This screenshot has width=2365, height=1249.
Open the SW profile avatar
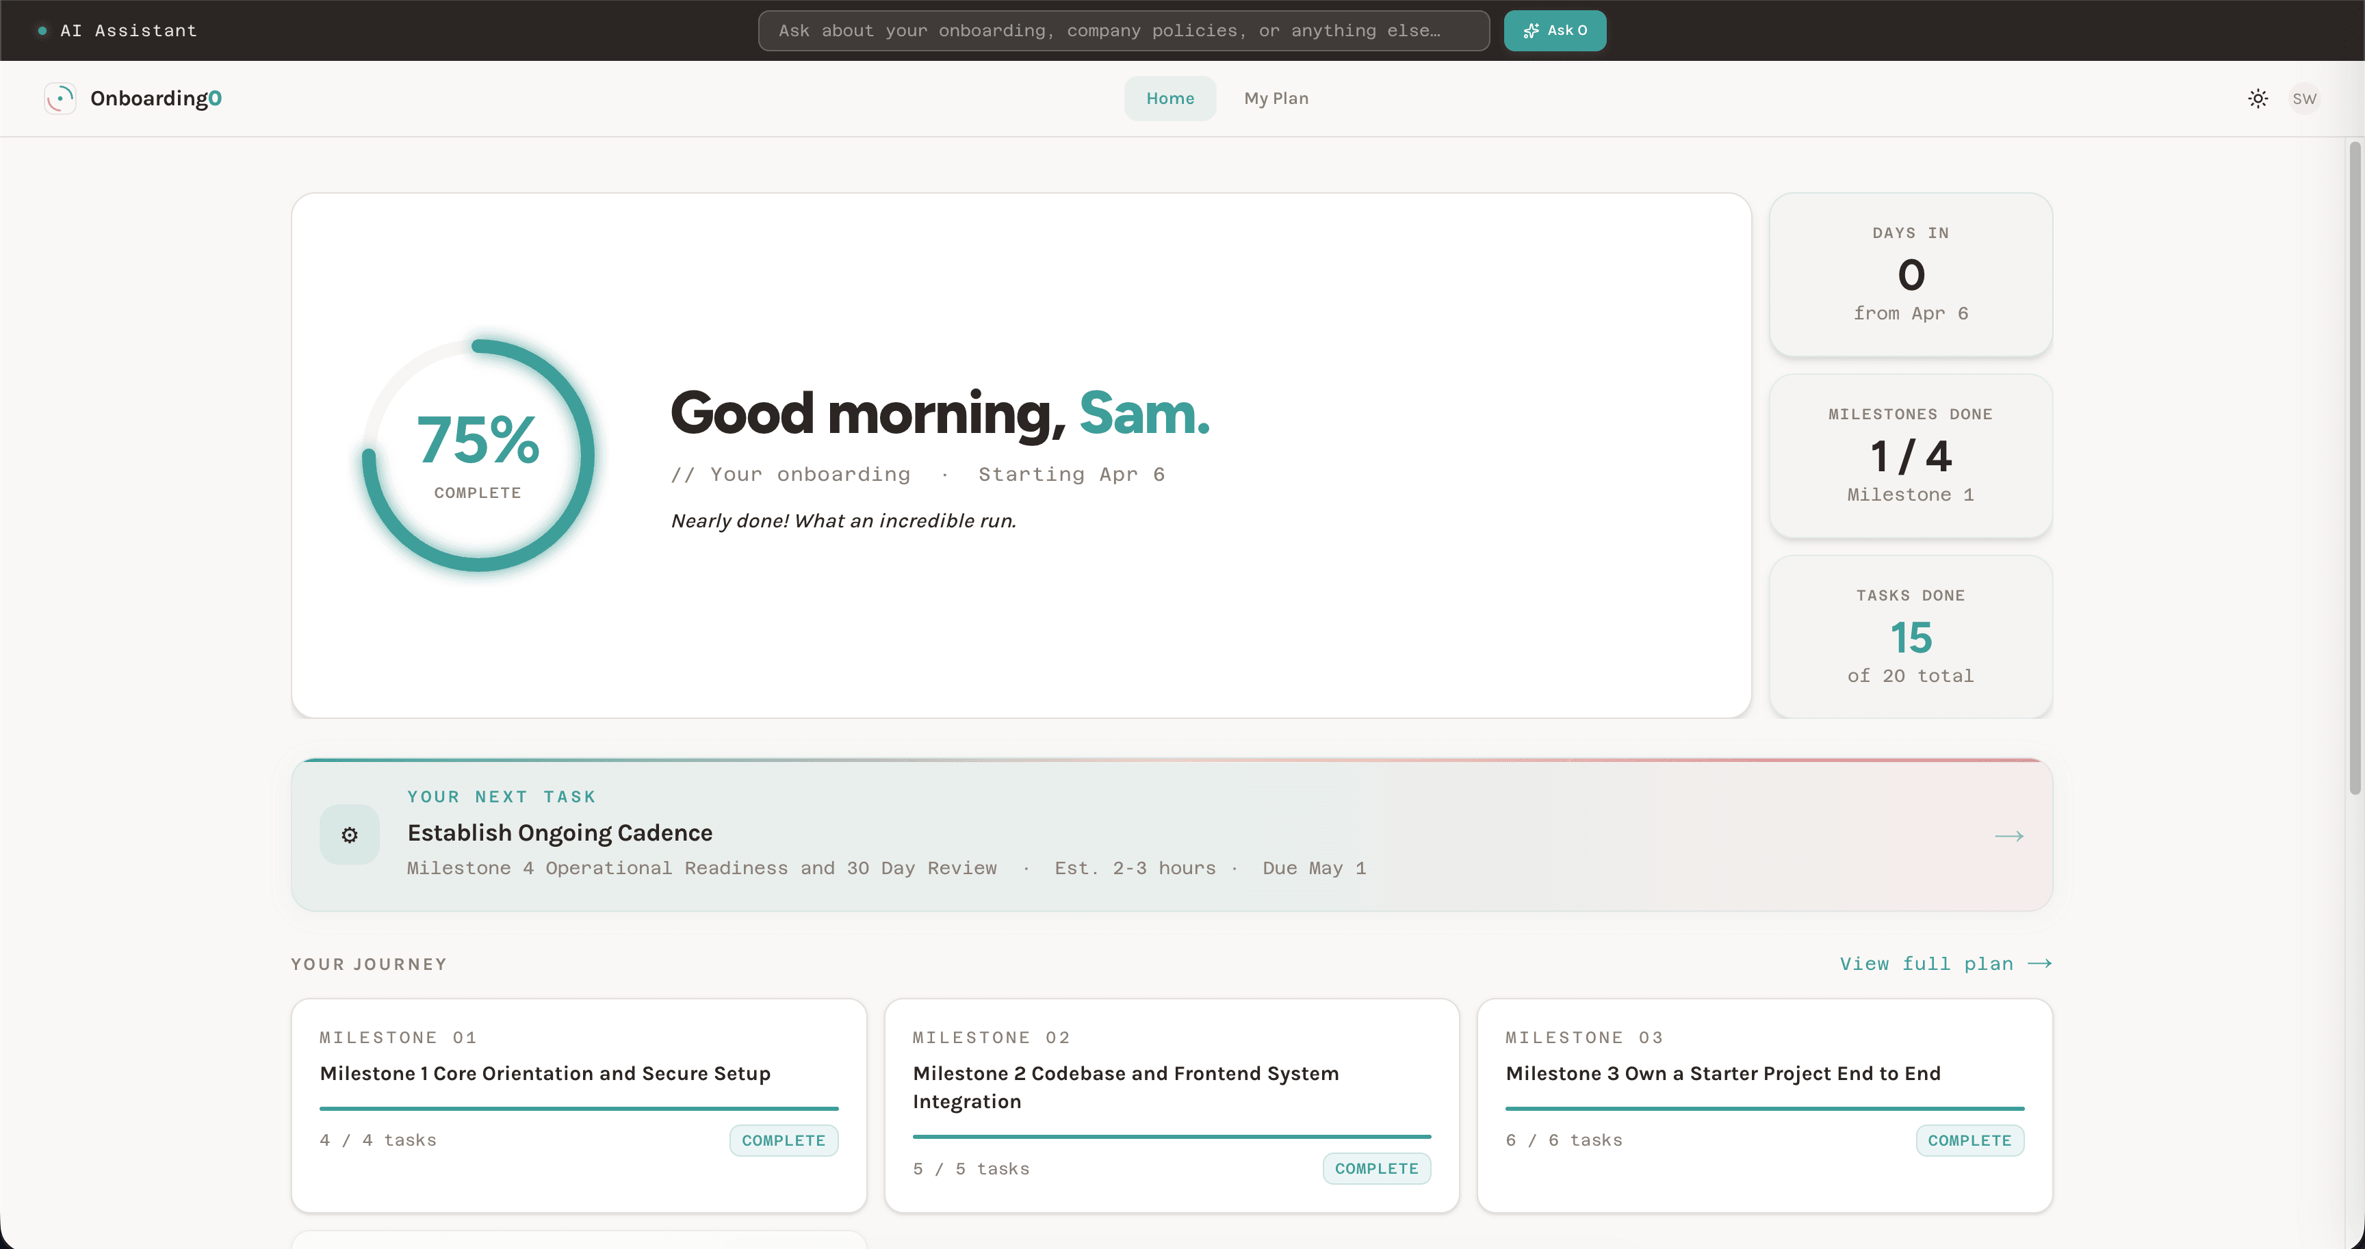[x=2305, y=98]
